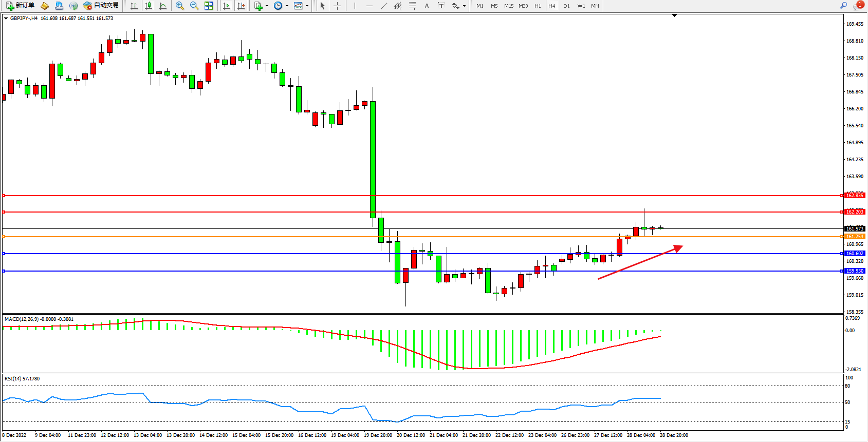
Task: Click the New Order (新订单) button
Action: (x=21, y=6)
